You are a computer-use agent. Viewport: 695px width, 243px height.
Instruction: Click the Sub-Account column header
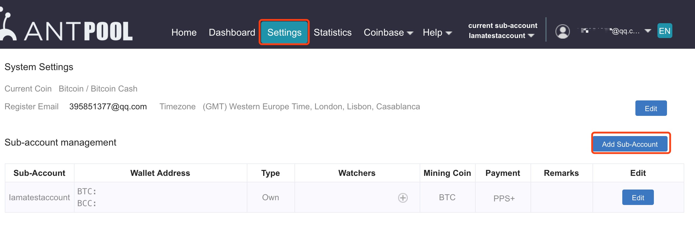[39, 173]
